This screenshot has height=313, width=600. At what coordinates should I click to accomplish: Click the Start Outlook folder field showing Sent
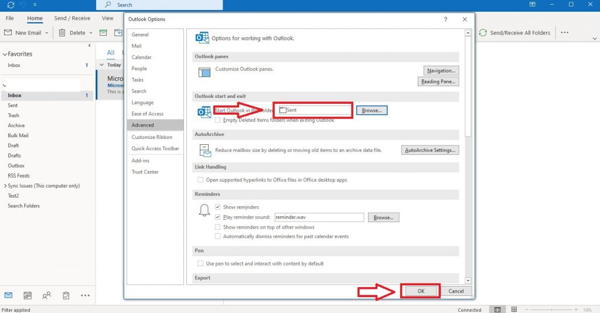click(314, 110)
